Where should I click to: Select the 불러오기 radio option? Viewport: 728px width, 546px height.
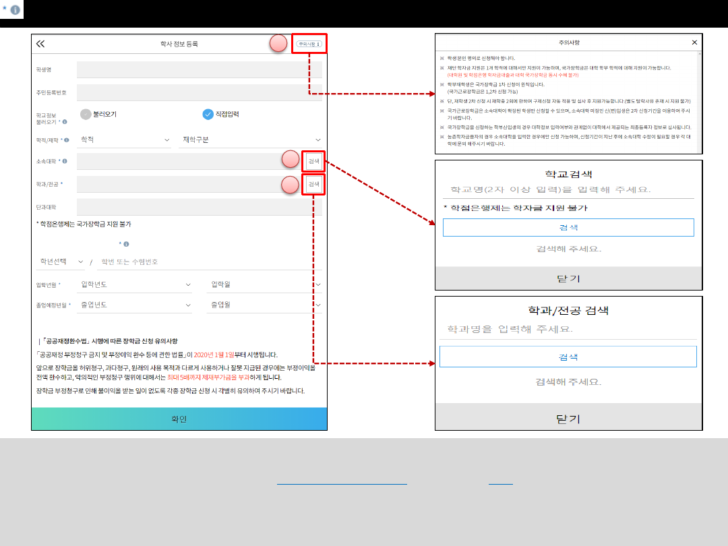(x=86, y=114)
